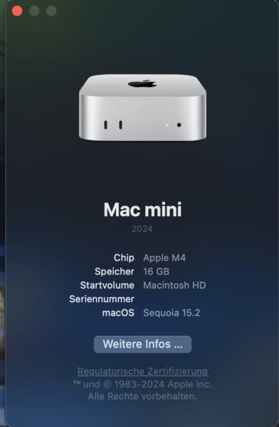This screenshot has height=427, width=279.
Task: Click the Speicher label
Action: [114, 272]
